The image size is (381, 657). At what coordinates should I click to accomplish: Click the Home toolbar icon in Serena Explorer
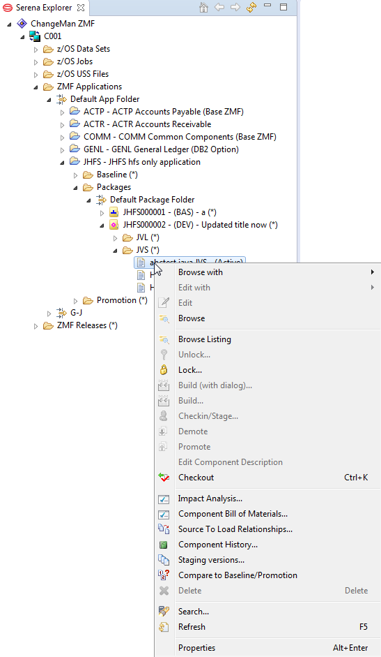(x=203, y=7)
